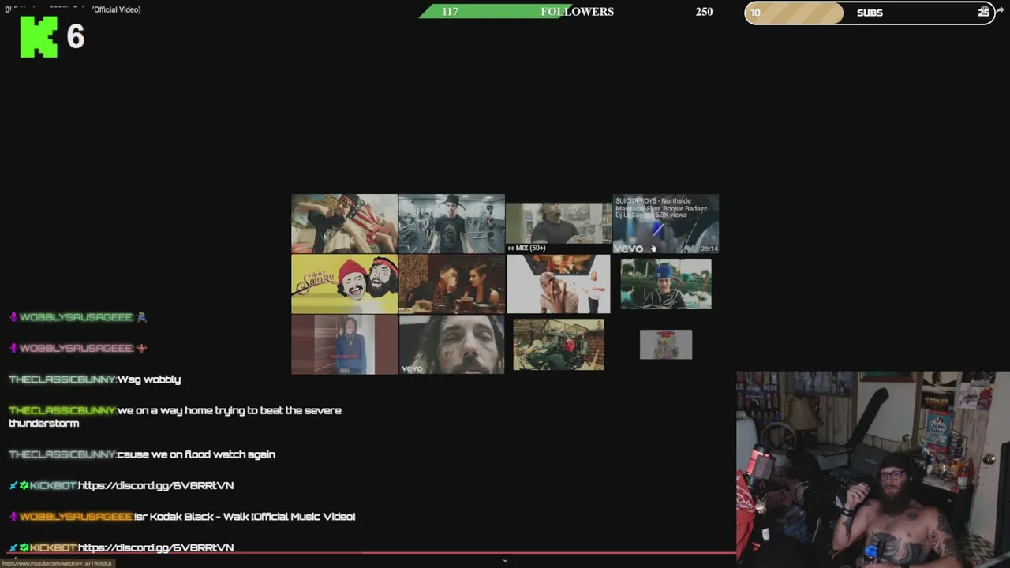Open the small clown thumbnail in grid
The image size is (1010, 568).
tap(666, 344)
